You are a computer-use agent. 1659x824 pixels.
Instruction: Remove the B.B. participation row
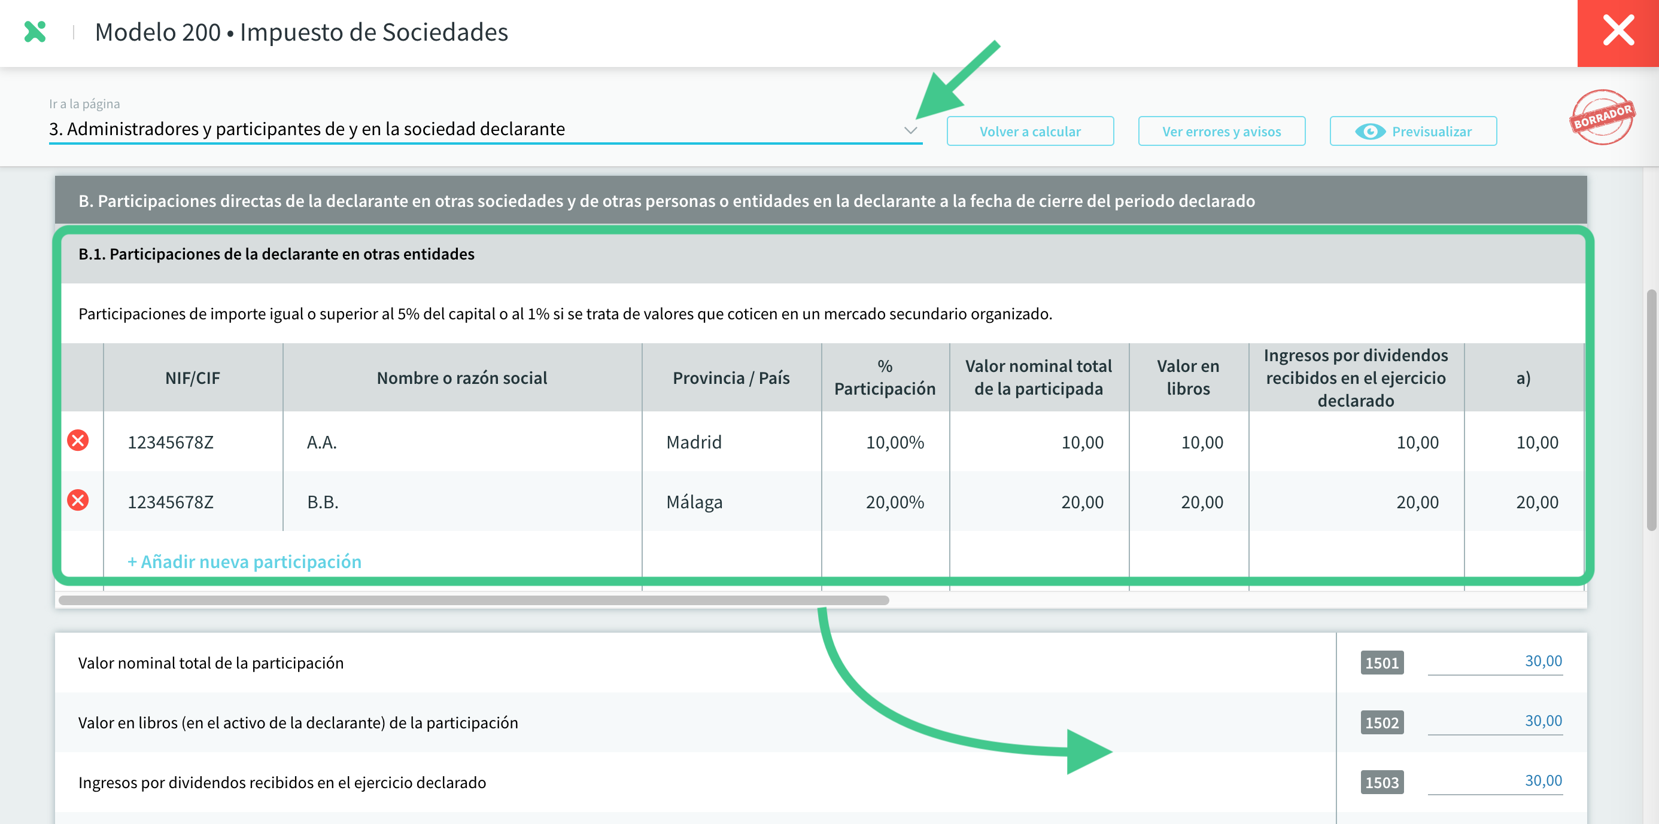pyautogui.click(x=78, y=500)
